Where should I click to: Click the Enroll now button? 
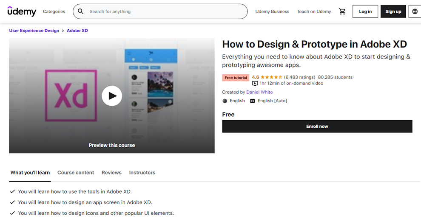317,126
